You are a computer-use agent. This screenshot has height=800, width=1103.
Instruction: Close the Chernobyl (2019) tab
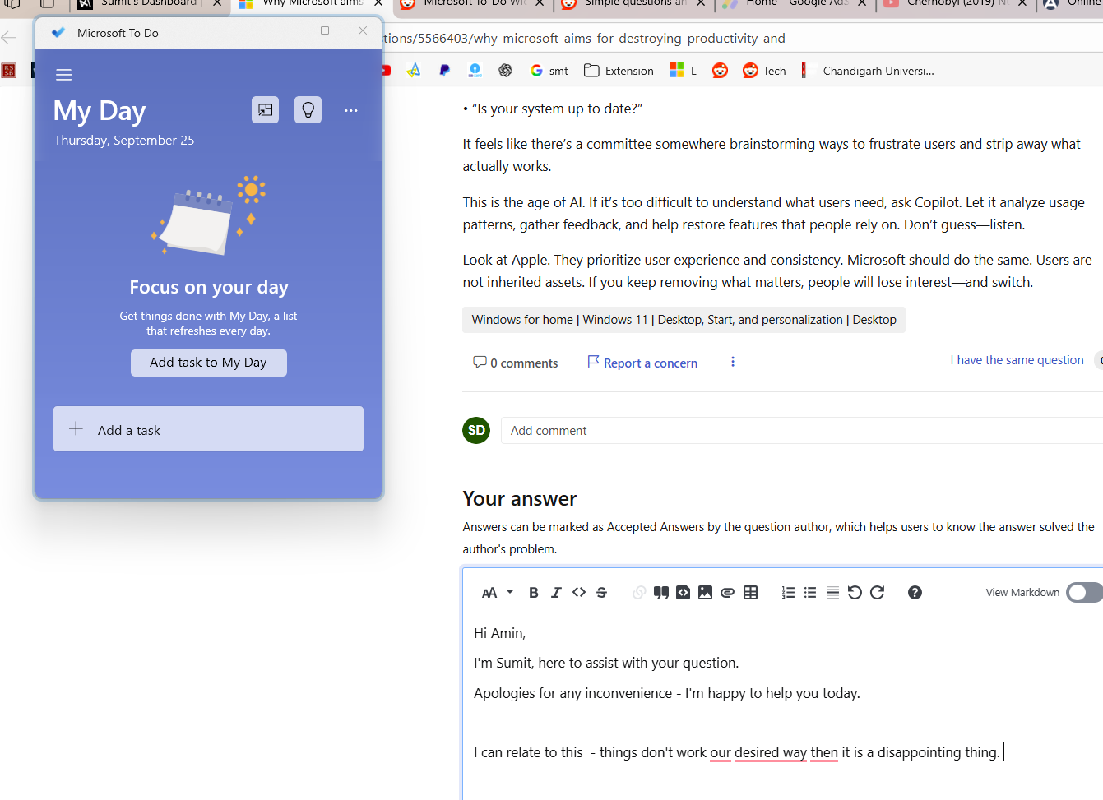1022,3
